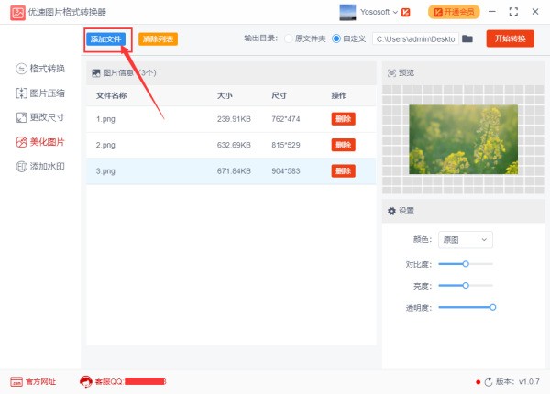Click the output directory path field
550x394 pixels.
click(414, 38)
